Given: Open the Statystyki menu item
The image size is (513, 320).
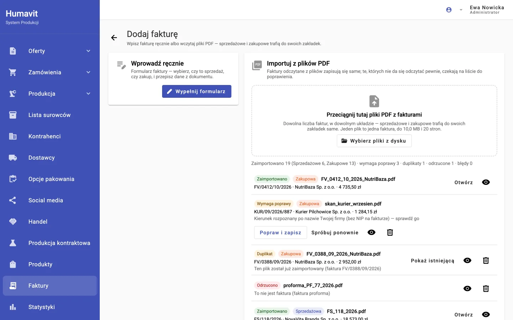Looking at the screenshot, I should (x=50, y=307).
